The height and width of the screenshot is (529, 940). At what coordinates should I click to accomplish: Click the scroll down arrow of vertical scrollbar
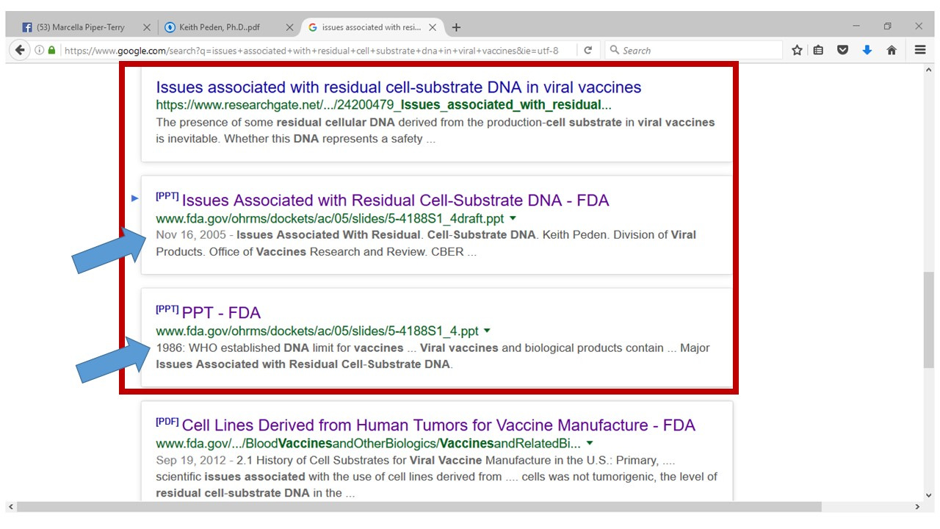929,495
